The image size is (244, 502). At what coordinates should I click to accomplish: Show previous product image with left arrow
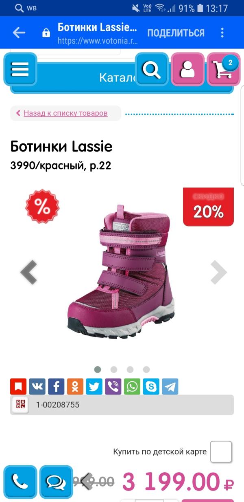coord(29,272)
